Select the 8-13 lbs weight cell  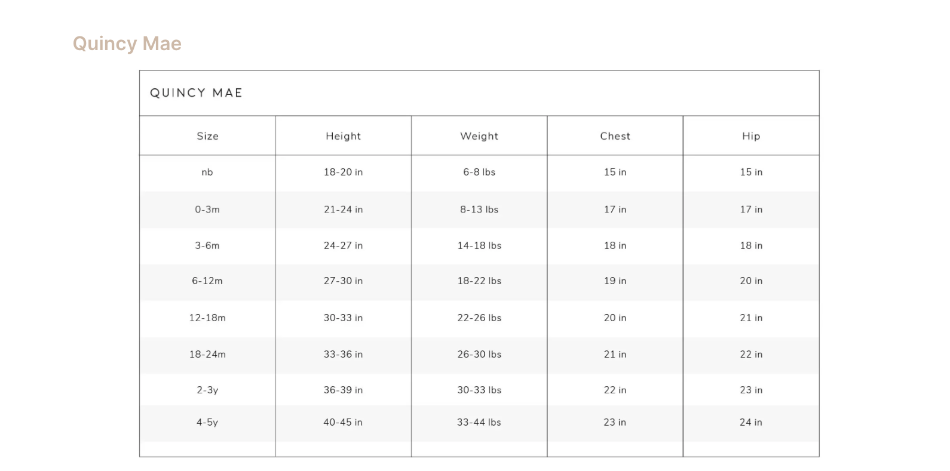pyautogui.click(x=479, y=210)
